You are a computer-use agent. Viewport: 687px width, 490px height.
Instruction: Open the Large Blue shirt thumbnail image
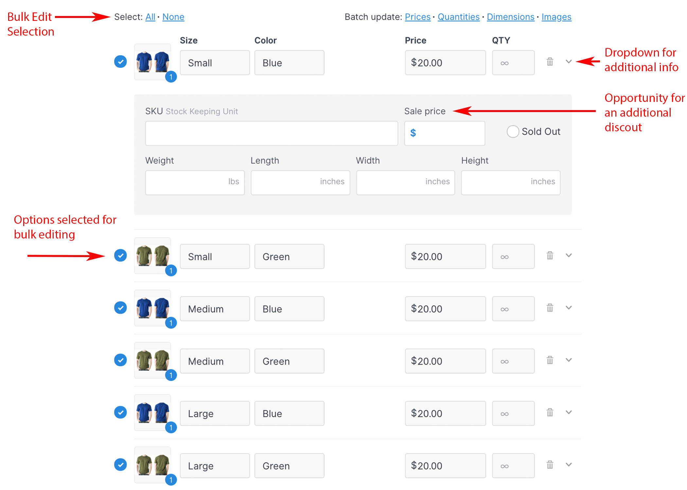tap(152, 412)
